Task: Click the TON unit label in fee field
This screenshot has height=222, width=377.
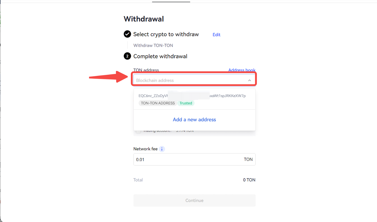Action: (248, 159)
